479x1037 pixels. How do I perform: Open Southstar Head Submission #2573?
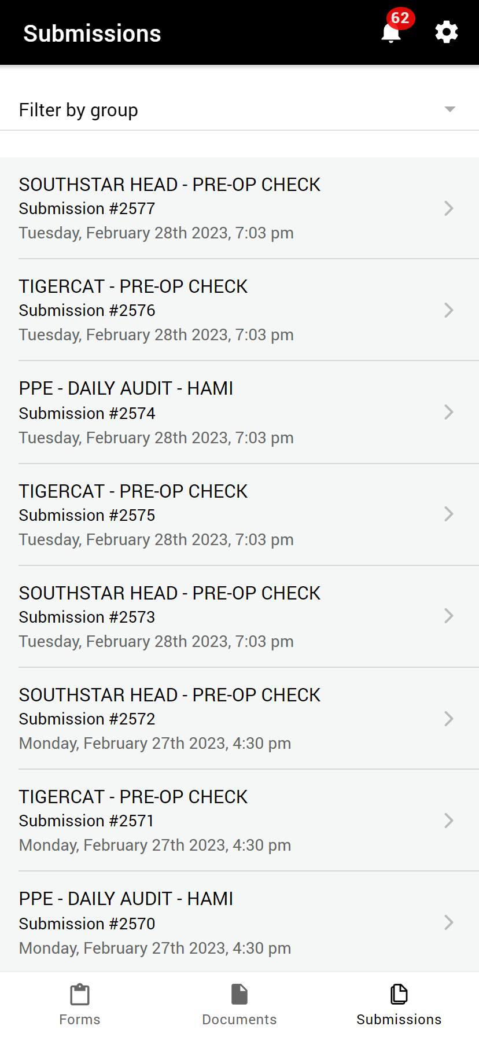pos(239,617)
